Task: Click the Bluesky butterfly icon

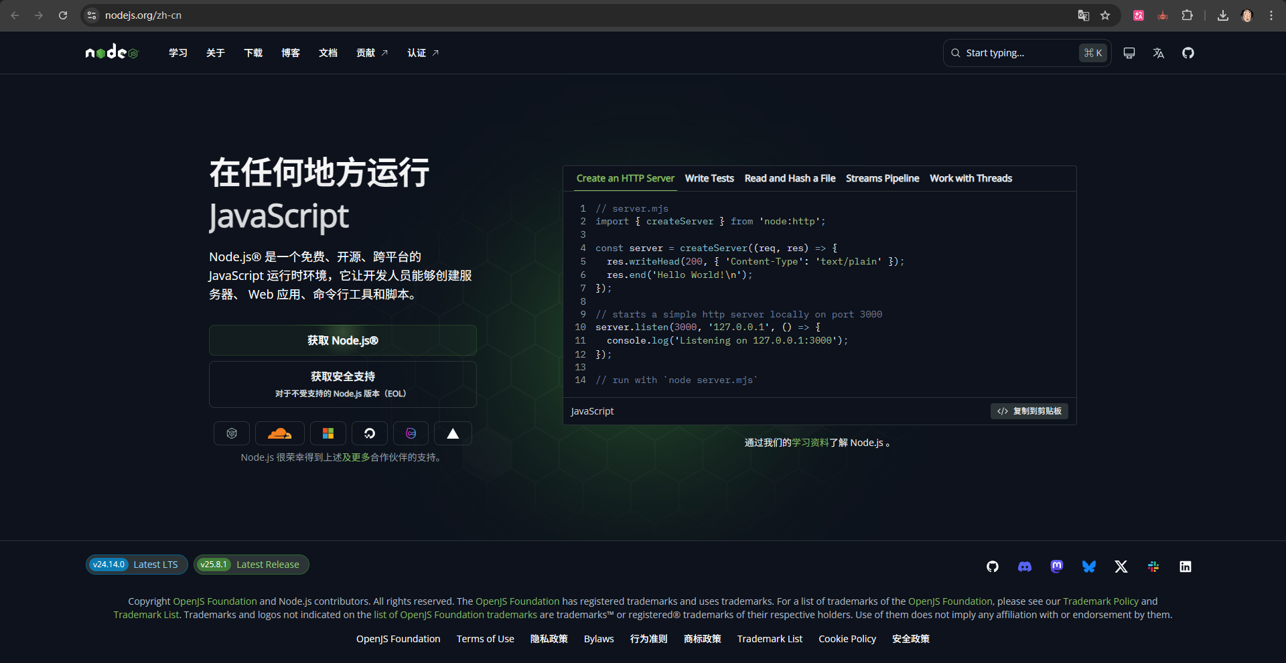Action: (x=1088, y=567)
